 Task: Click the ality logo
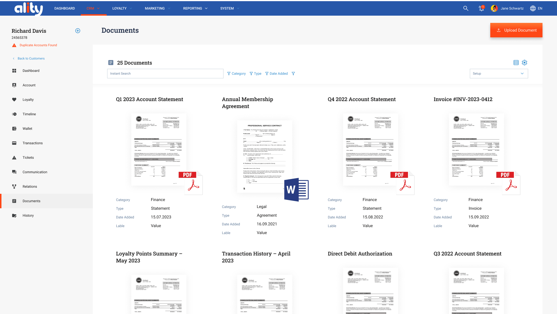(x=29, y=9)
